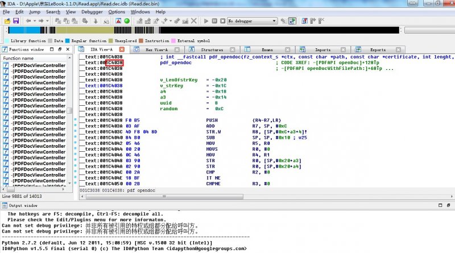455x253 pixels.
Task: Open the Jump menu
Action: pos(35,12)
